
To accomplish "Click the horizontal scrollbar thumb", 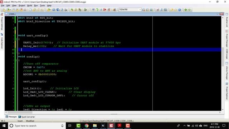I will (20, 112).
